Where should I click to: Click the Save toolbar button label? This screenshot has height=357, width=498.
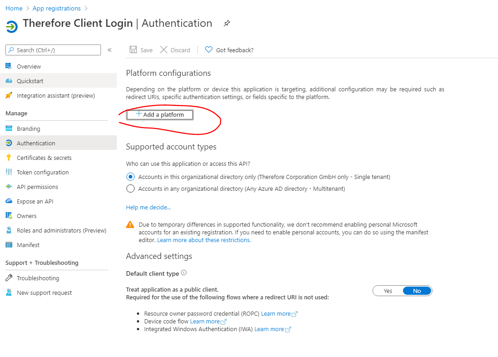(146, 50)
